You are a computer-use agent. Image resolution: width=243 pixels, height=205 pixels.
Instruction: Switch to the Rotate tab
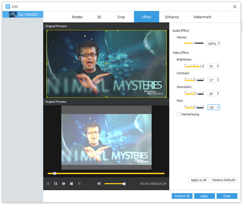[77, 17]
